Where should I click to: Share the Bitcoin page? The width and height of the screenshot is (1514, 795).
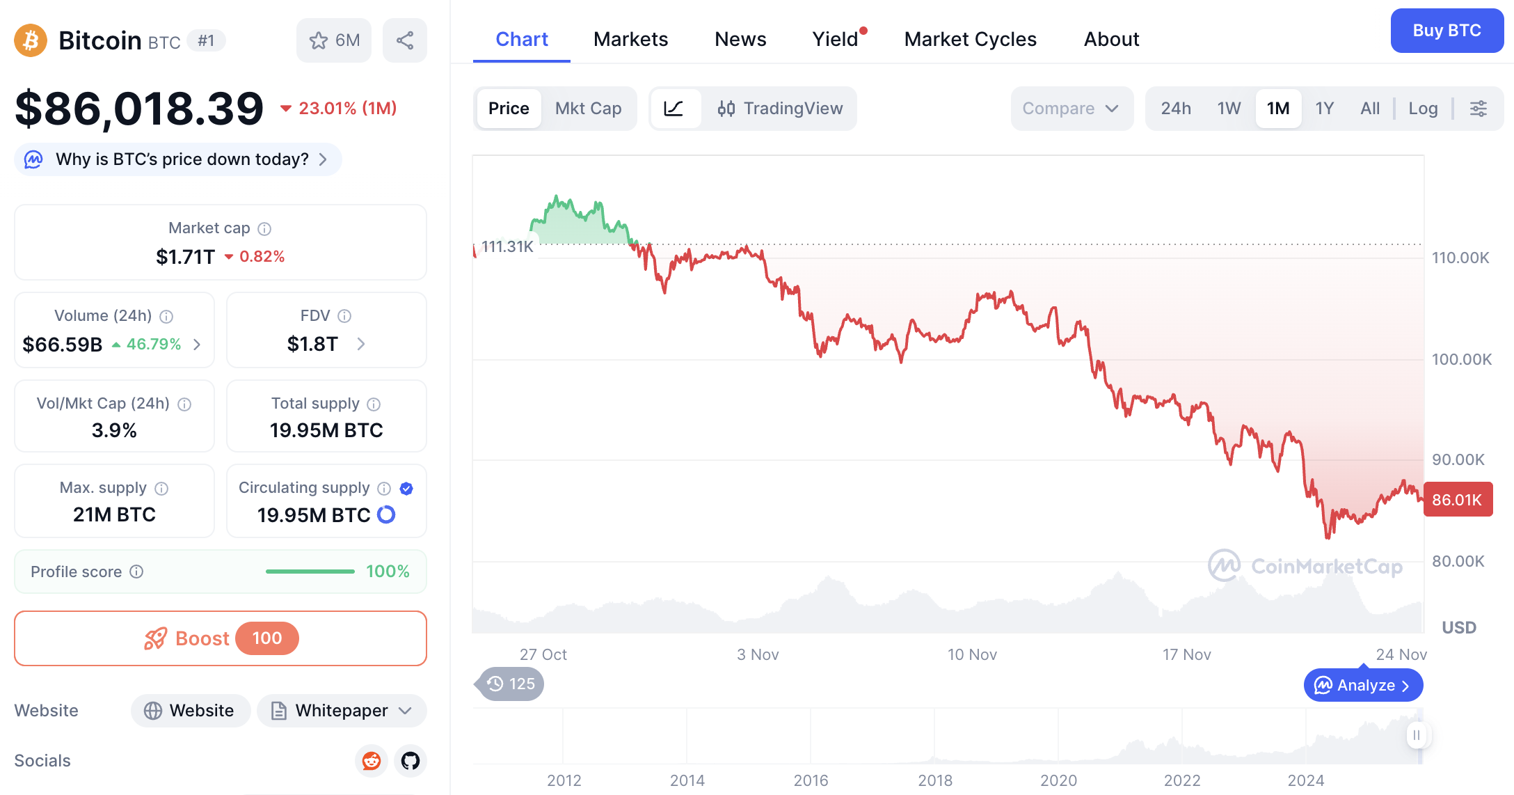point(405,40)
